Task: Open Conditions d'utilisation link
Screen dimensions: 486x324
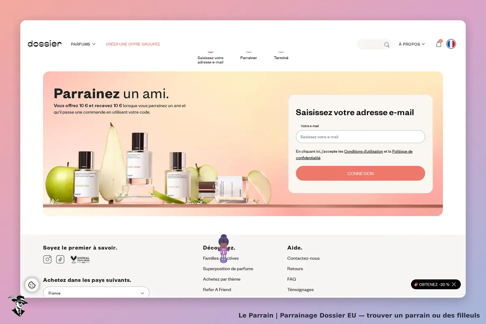Action: [363, 151]
